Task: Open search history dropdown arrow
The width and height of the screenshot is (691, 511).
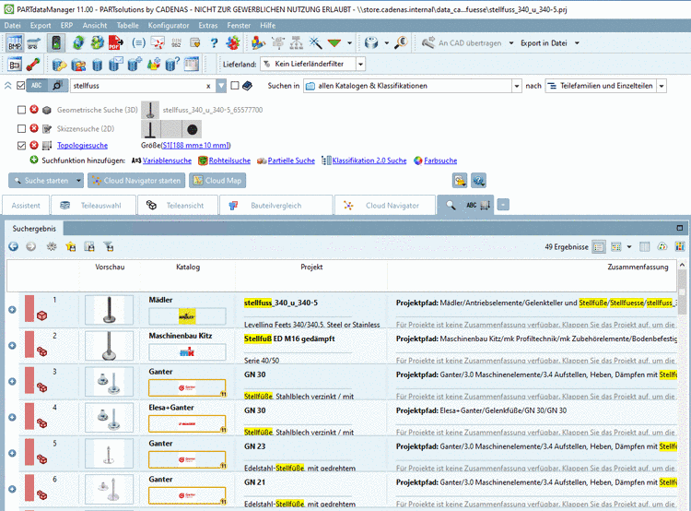Action: 221,86
